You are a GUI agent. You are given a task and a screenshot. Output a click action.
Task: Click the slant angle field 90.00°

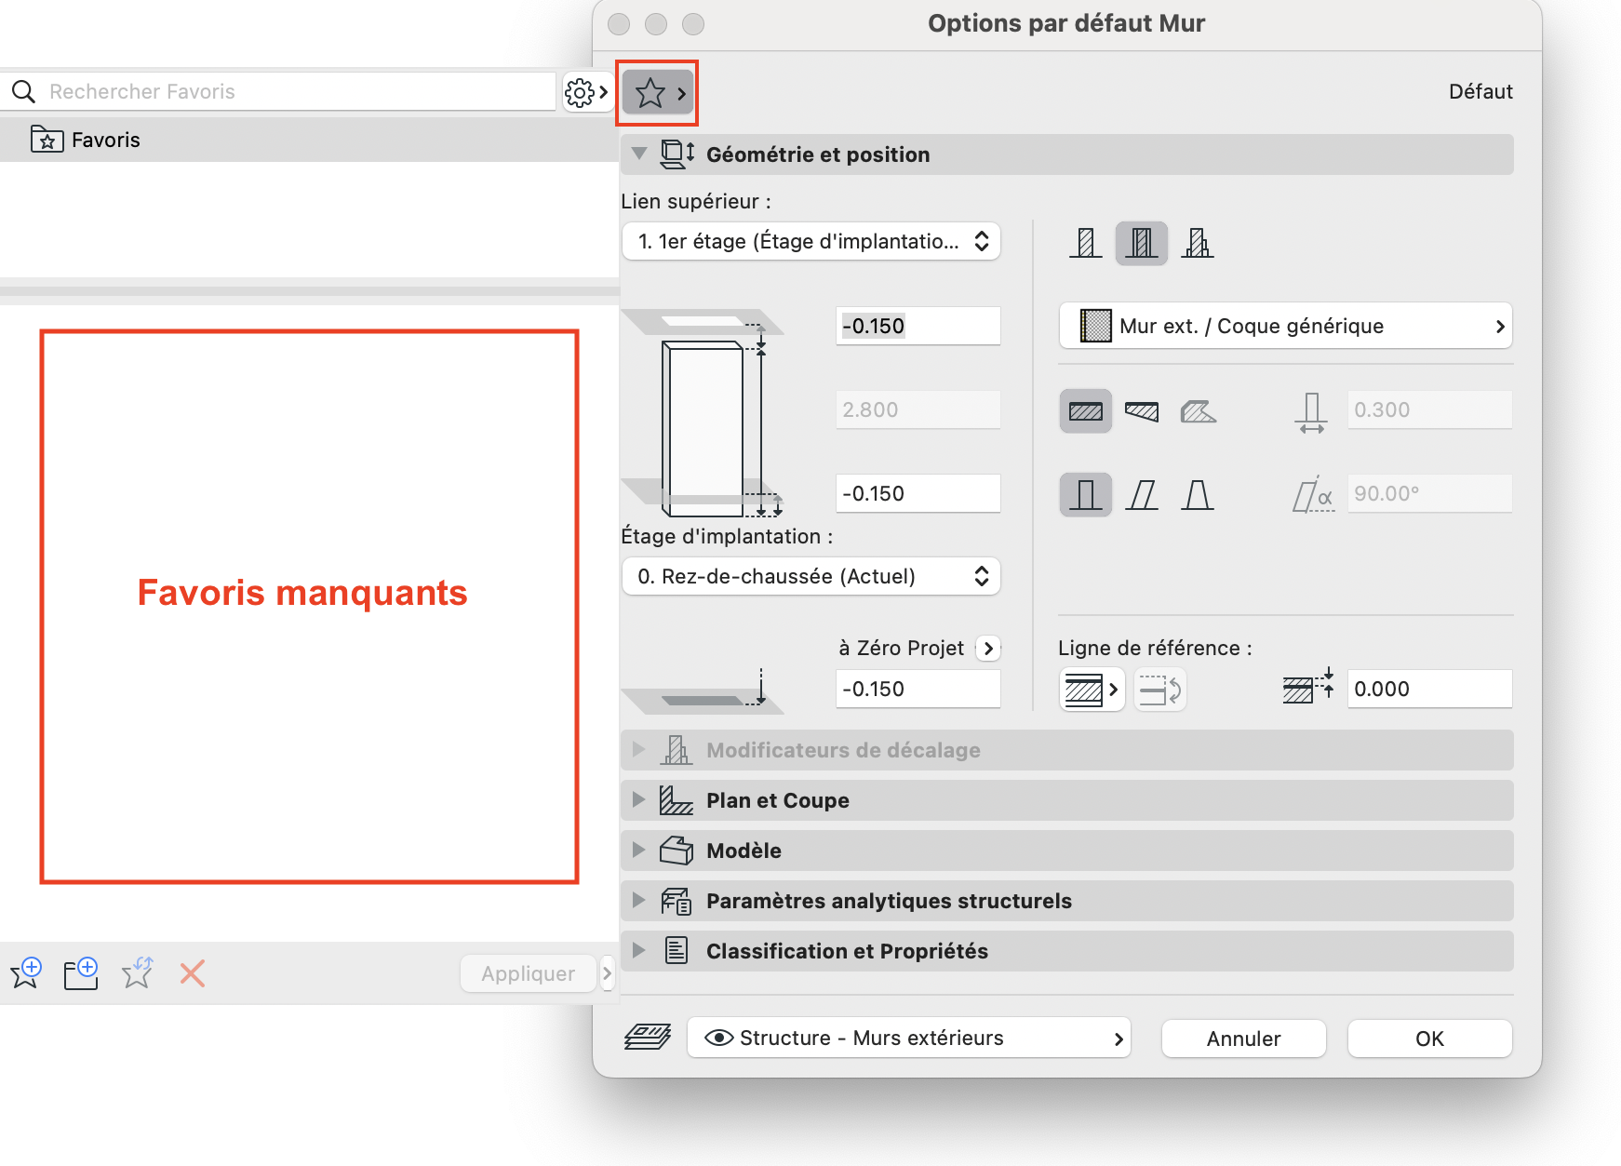point(1429,493)
